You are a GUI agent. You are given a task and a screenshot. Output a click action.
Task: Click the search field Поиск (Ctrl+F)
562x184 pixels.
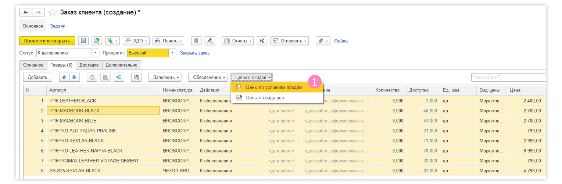[x=508, y=77]
